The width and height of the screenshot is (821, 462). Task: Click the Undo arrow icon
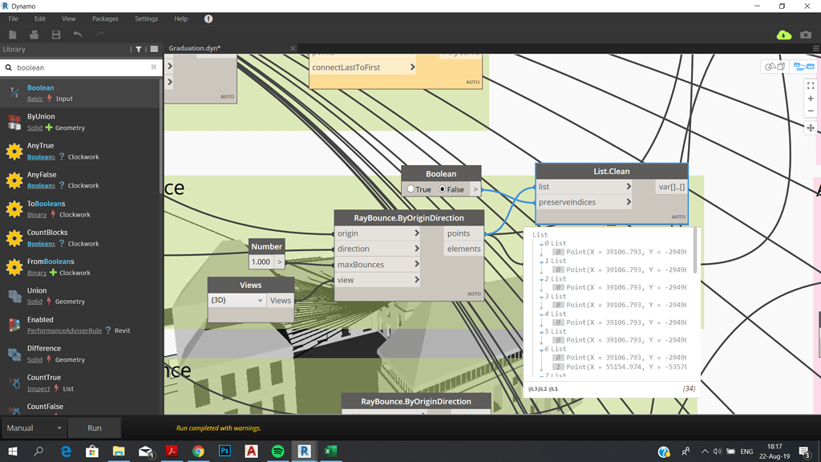coord(79,34)
